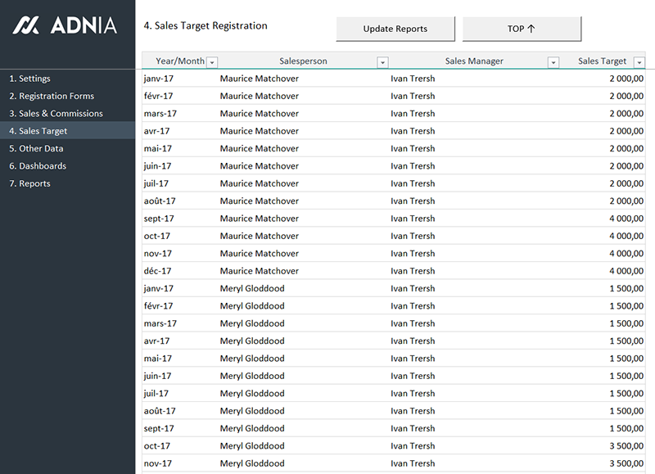Open Year/Month column filter dropdown
The width and height of the screenshot is (655, 474).
click(x=212, y=62)
